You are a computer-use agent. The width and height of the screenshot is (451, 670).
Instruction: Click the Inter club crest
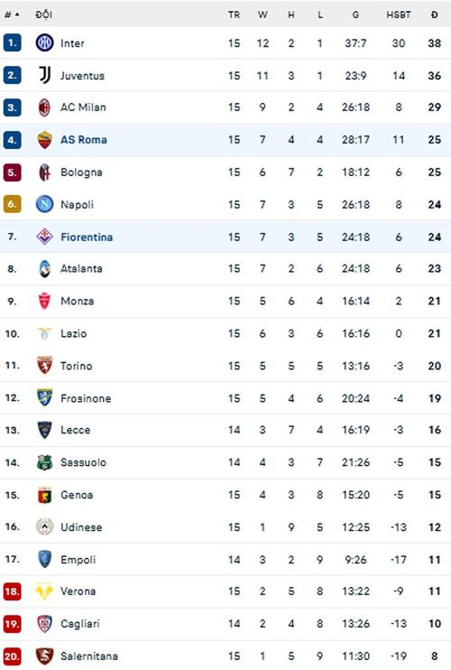point(44,42)
